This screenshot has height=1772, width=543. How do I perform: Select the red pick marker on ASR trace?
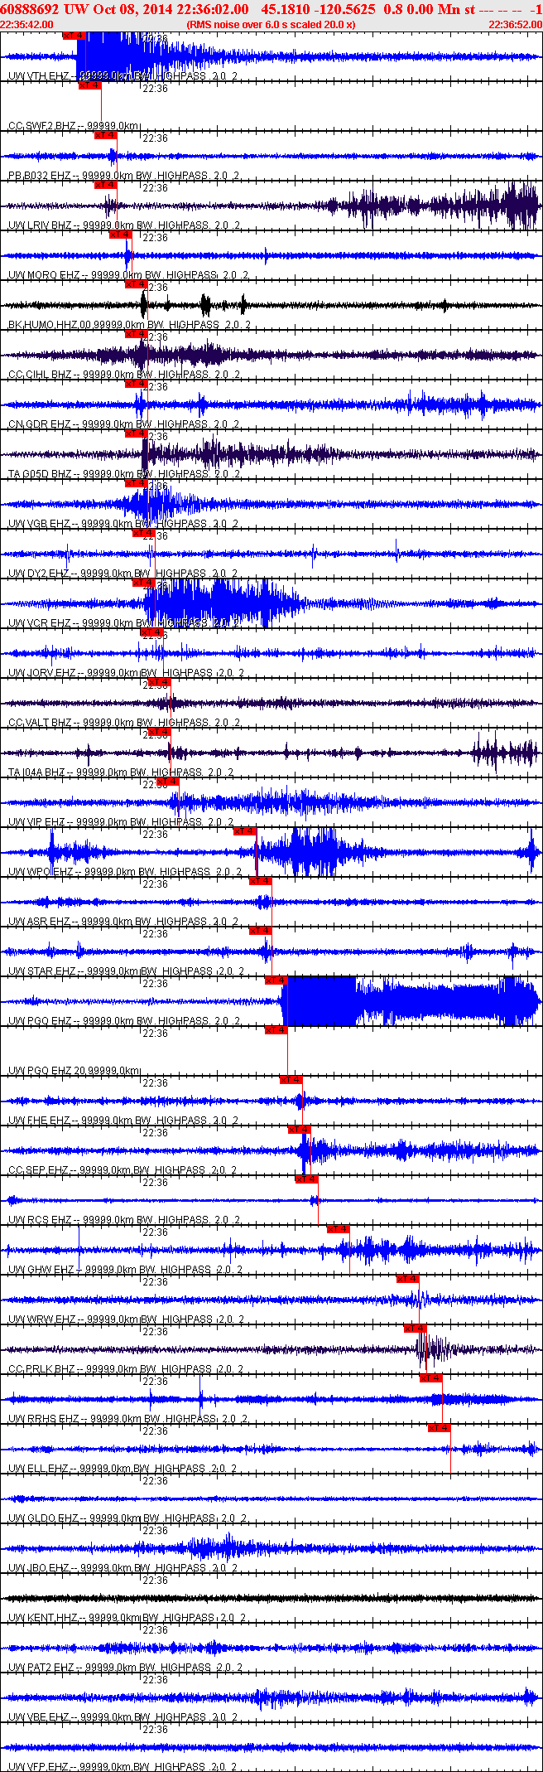[x=261, y=881]
